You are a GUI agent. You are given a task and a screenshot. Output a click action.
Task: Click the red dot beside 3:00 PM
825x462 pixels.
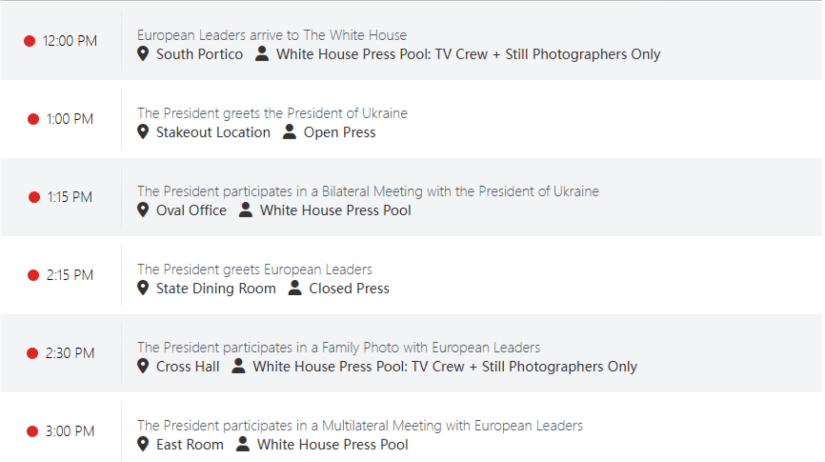coord(32,431)
